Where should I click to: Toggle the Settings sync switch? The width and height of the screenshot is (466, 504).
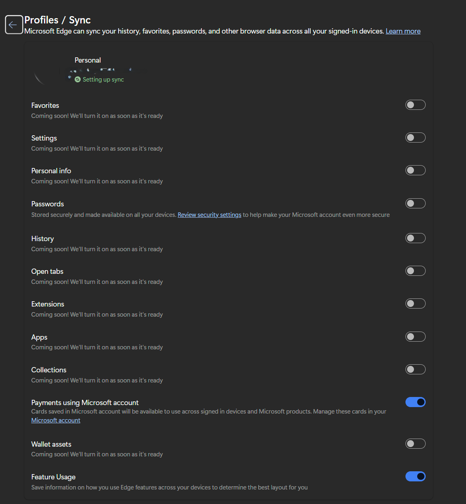tap(415, 138)
